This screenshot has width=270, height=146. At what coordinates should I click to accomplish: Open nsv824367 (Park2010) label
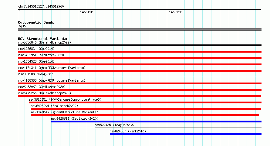point(128,131)
